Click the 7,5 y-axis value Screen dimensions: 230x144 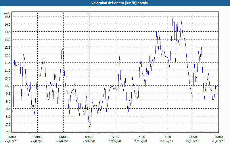[8, 124]
